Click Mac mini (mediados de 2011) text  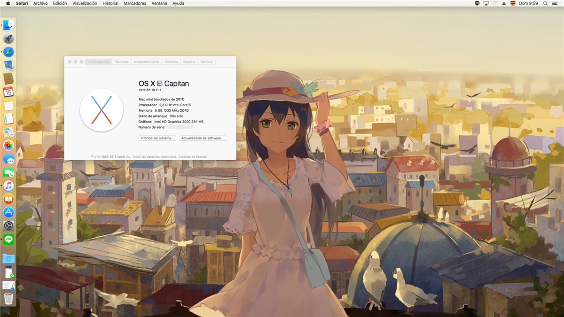click(161, 99)
